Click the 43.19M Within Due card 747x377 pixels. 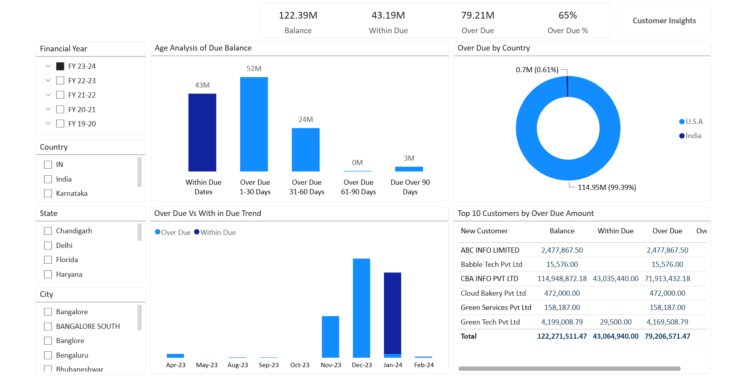(x=388, y=22)
